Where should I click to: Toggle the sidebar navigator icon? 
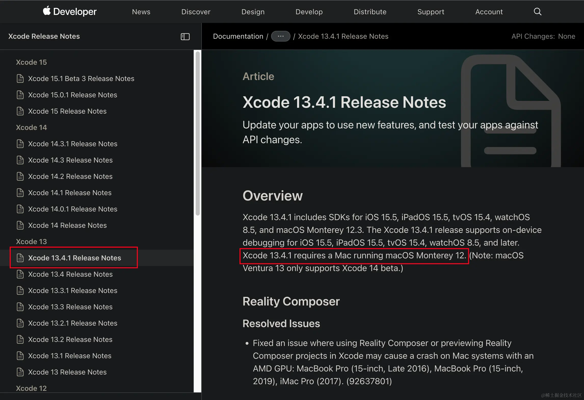185,37
